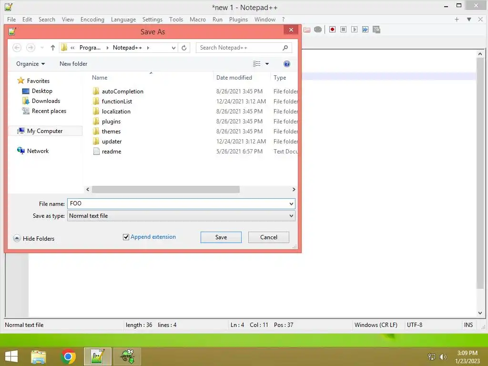Expand the hidden path chevrons in address bar
This screenshot has width=488, height=366.
tap(72, 48)
